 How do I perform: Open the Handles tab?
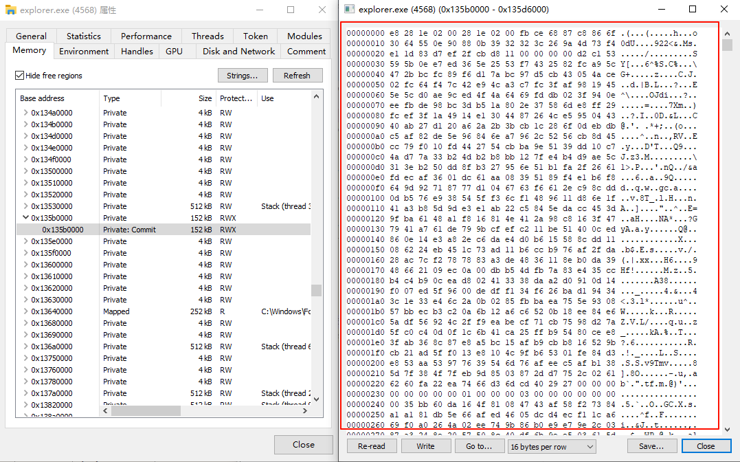(137, 51)
